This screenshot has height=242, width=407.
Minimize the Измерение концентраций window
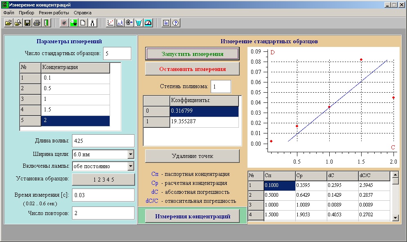tap(387, 4)
